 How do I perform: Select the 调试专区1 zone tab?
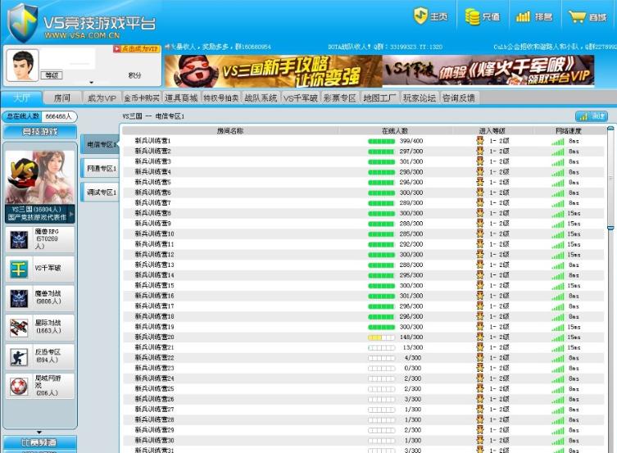(101, 193)
